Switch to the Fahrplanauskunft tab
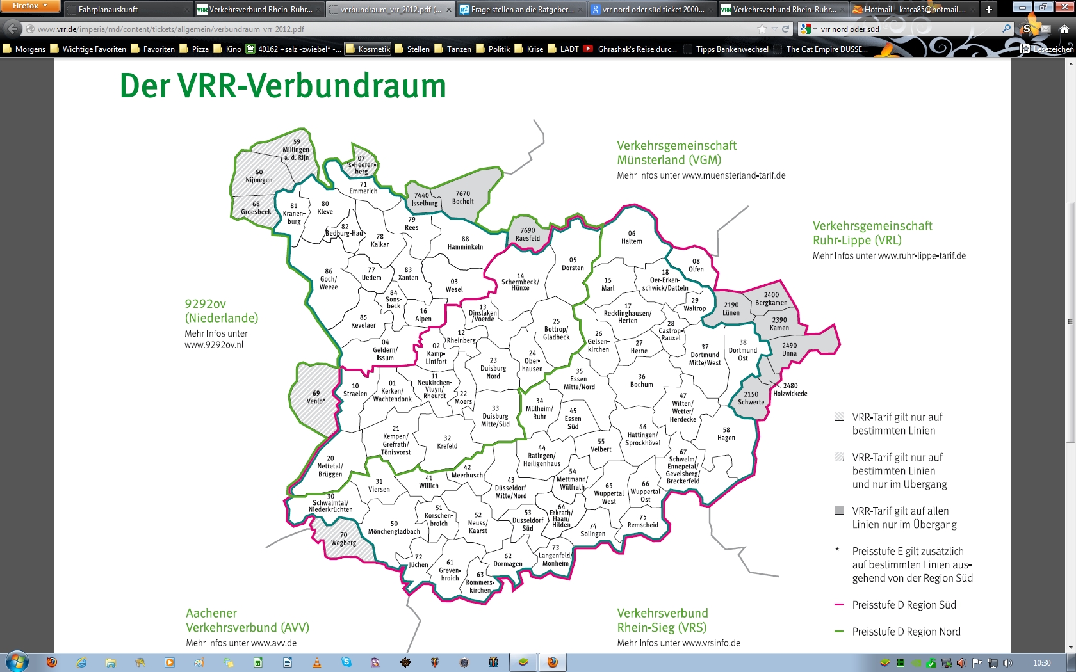The image size is (1076, 672). pos(128,10)
